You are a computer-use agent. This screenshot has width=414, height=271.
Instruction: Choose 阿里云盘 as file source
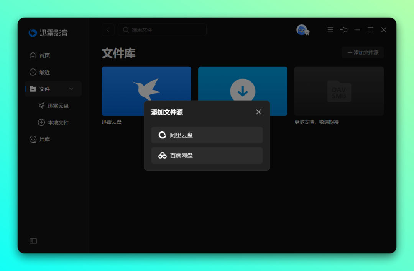tap(207, 135)
